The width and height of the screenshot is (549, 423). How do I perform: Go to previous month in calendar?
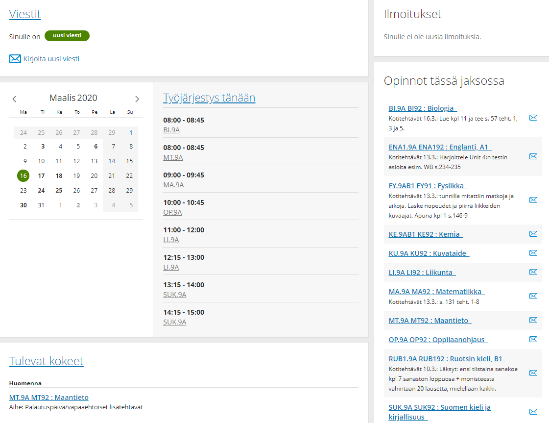(14, 99)
